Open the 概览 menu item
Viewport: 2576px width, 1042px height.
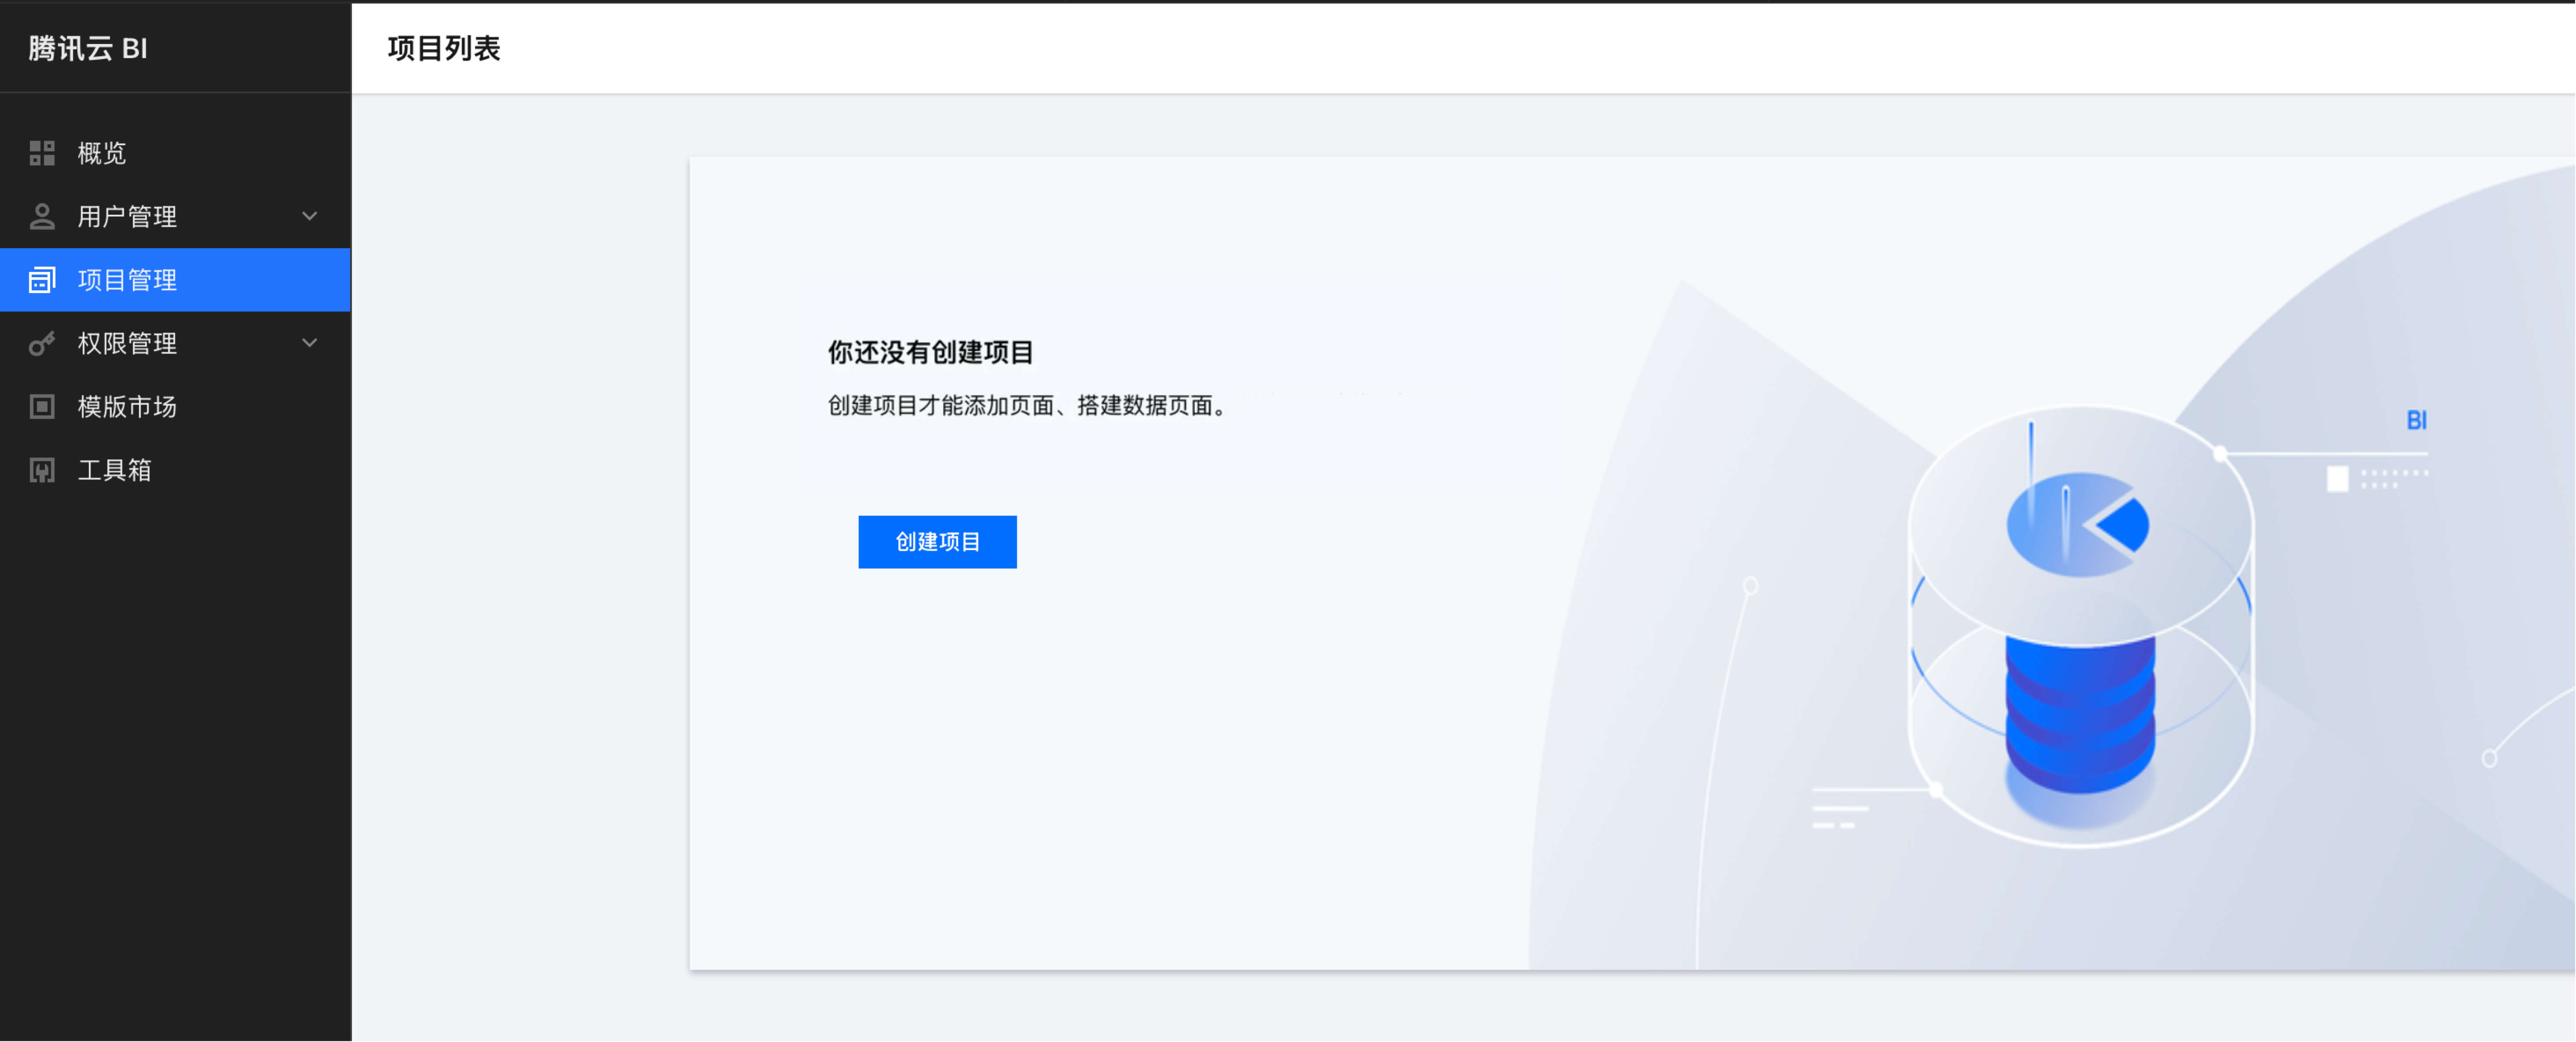pos(102,153)
